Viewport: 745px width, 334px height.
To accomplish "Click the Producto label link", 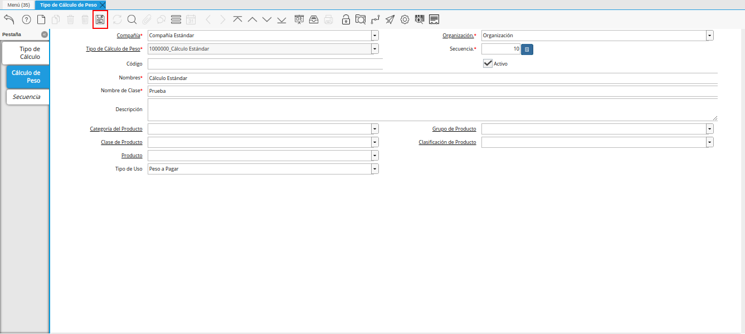I will coord(132,156).
